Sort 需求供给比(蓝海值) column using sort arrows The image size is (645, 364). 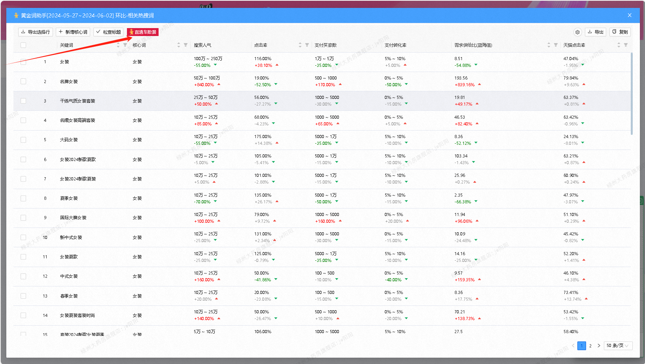tap(549, 45)
